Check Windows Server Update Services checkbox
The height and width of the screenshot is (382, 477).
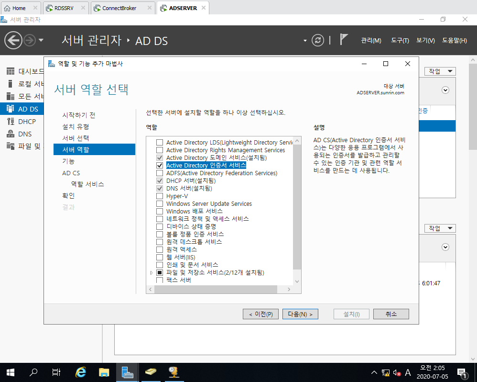coord(160,203)
